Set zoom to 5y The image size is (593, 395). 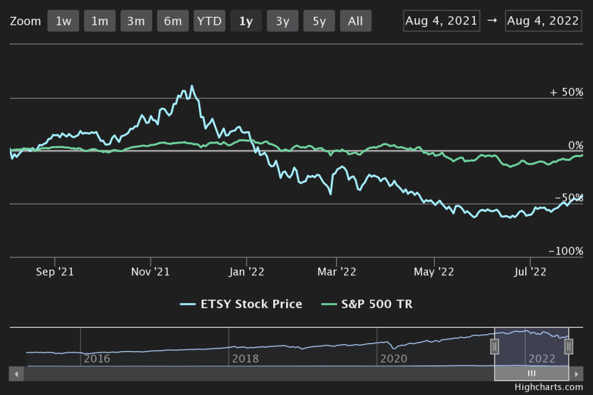tap(319, 21)
